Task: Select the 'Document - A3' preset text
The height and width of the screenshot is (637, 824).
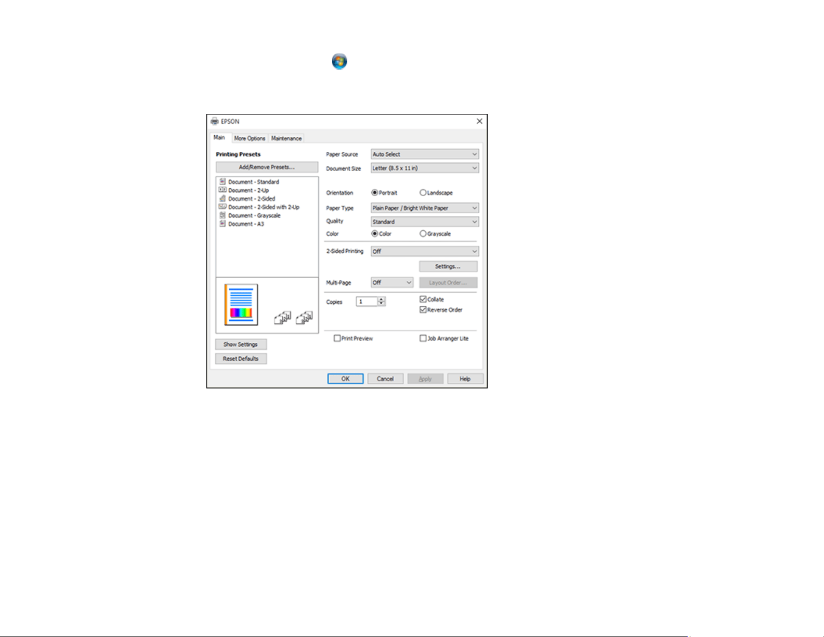Action: pos(246,224)
